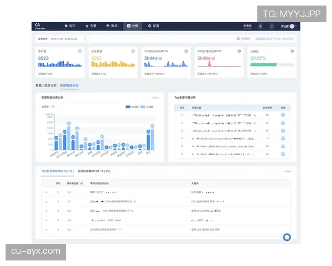Click calendar icon in date range field
Image resolution: width=332 pixels, height=266 pixels.
pyautogui.click(x=85, y=39)
